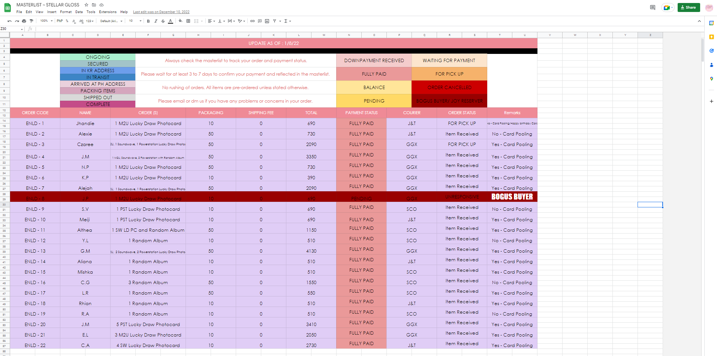Open Google Calendar side panel
Image resolution: width=717 pixels, height=356 pixels.
[711, 23]
